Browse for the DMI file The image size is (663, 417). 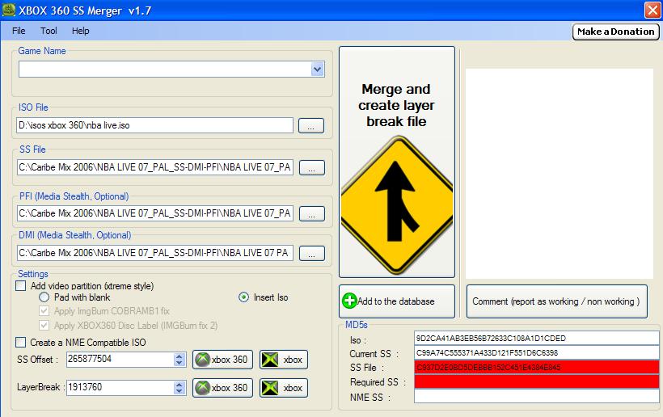point(312,254)
